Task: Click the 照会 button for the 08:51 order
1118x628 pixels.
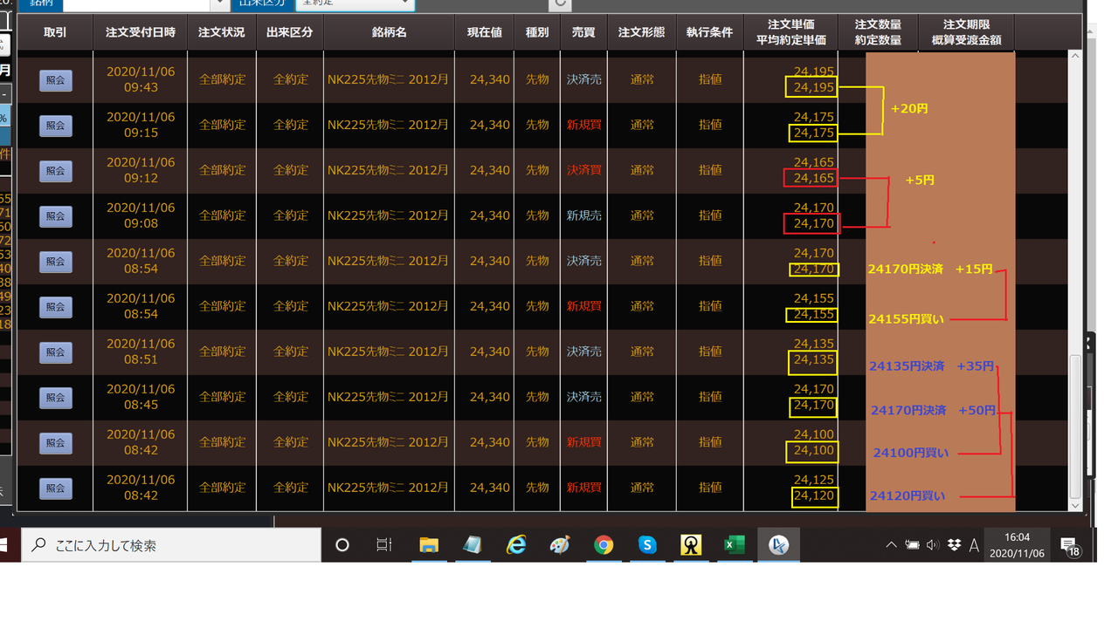Action: click(55, 352)
